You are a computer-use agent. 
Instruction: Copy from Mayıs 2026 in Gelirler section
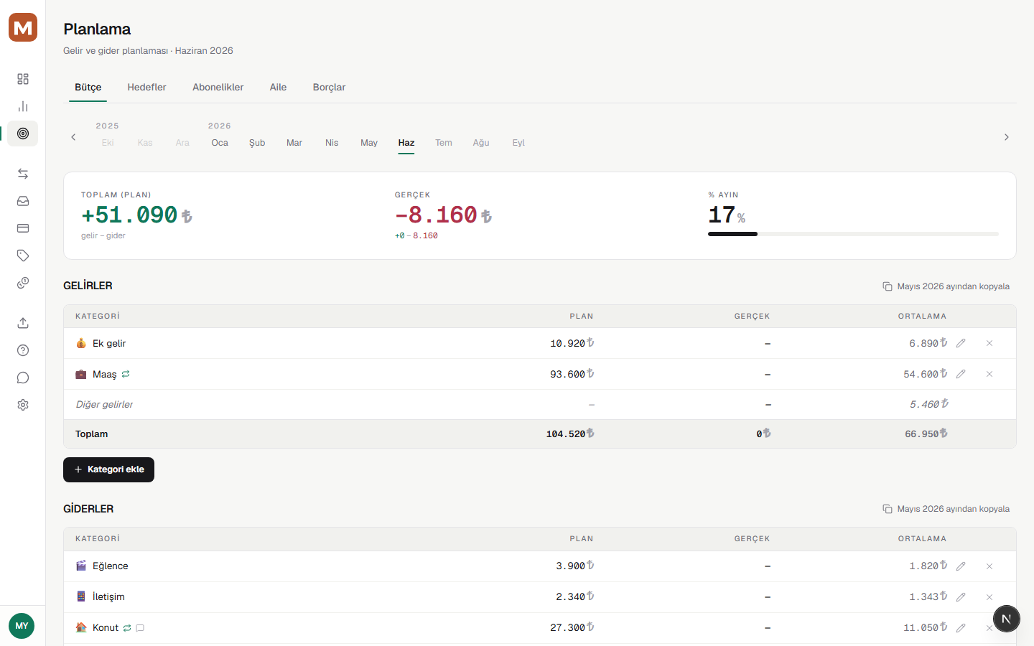pyautogui.click(x=946, y=286)
